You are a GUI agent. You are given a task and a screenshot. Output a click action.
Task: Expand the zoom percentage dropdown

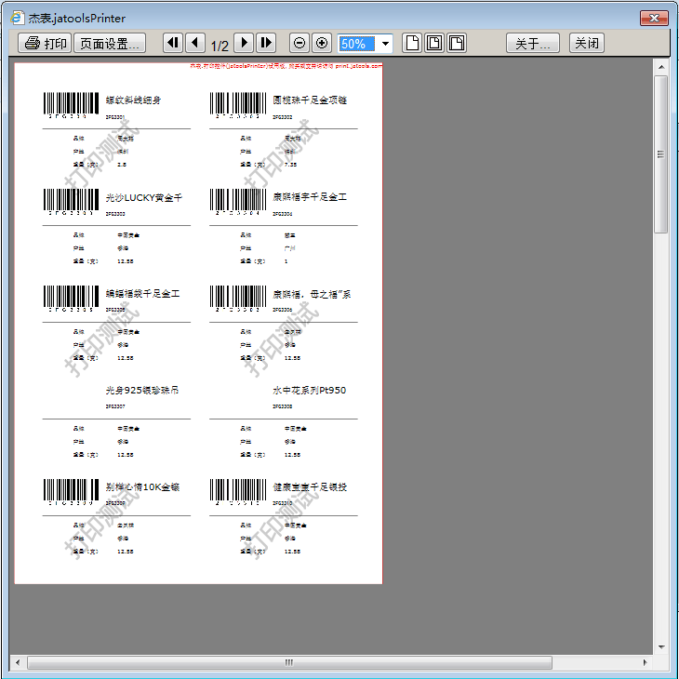[385, 44]
